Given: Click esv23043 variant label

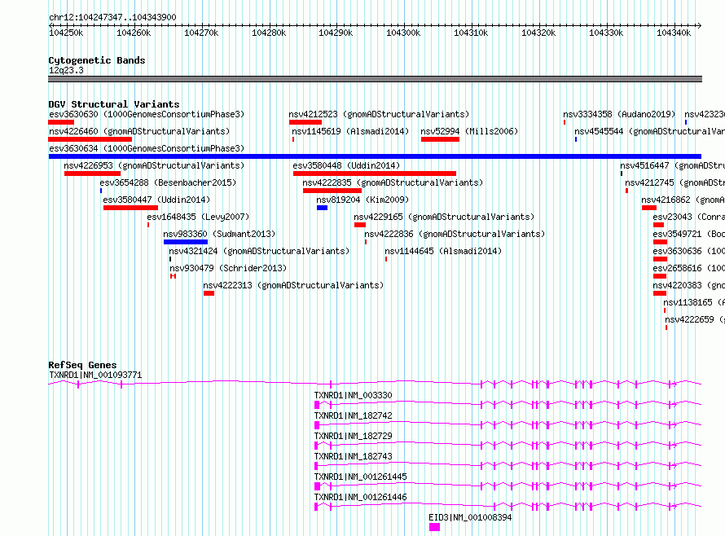Looking at the screenshot, I should pyautogui.click(x=689, y=217).
